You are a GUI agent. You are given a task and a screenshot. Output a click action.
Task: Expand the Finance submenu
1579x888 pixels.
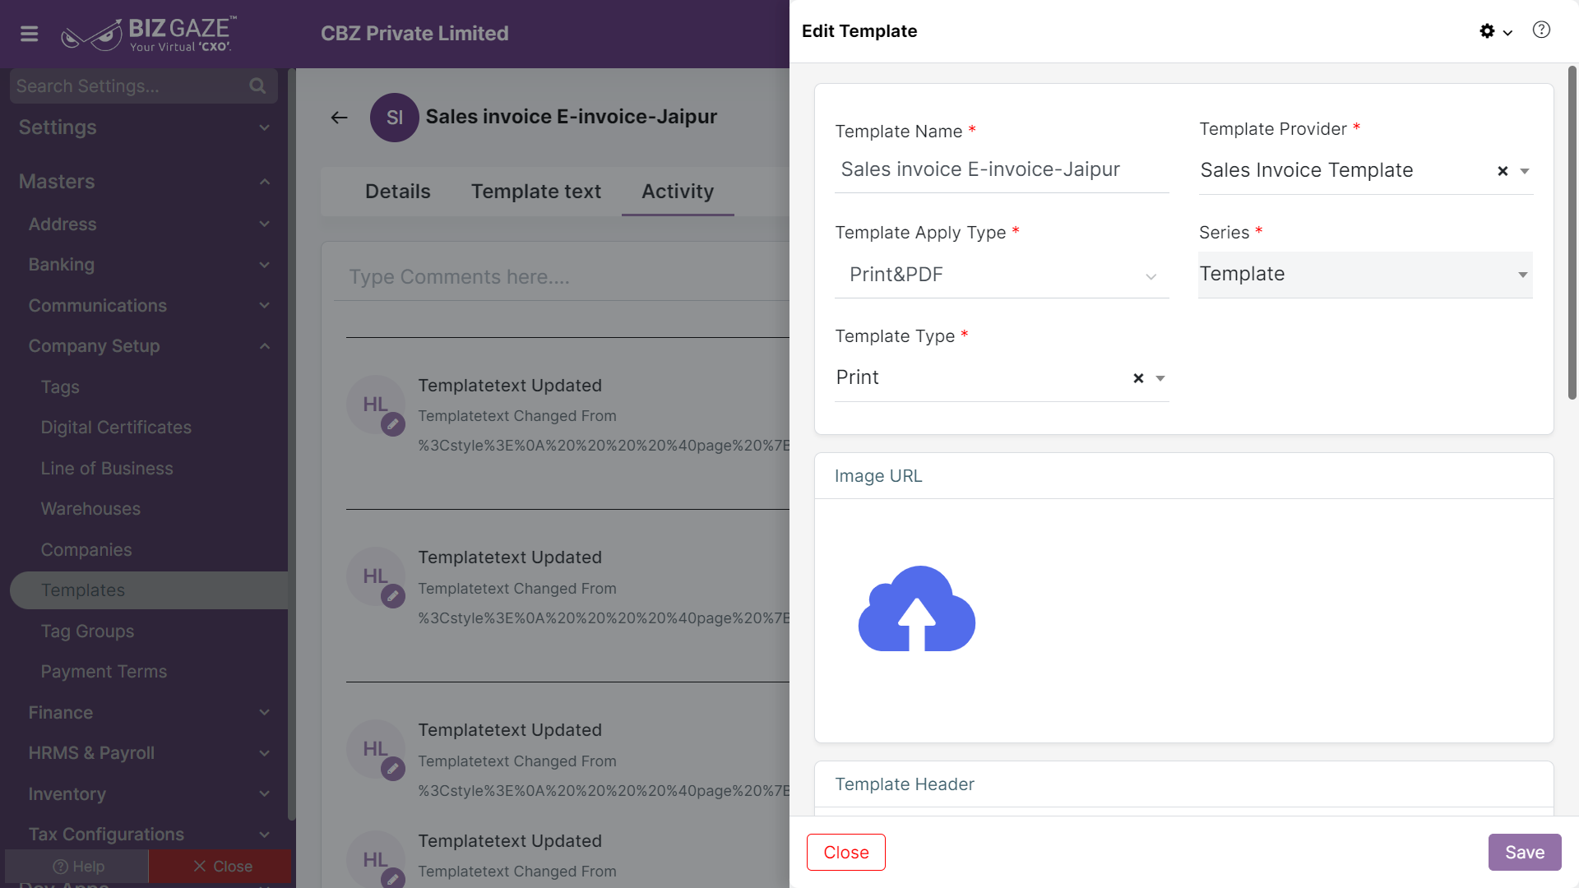tap(264, 713)
